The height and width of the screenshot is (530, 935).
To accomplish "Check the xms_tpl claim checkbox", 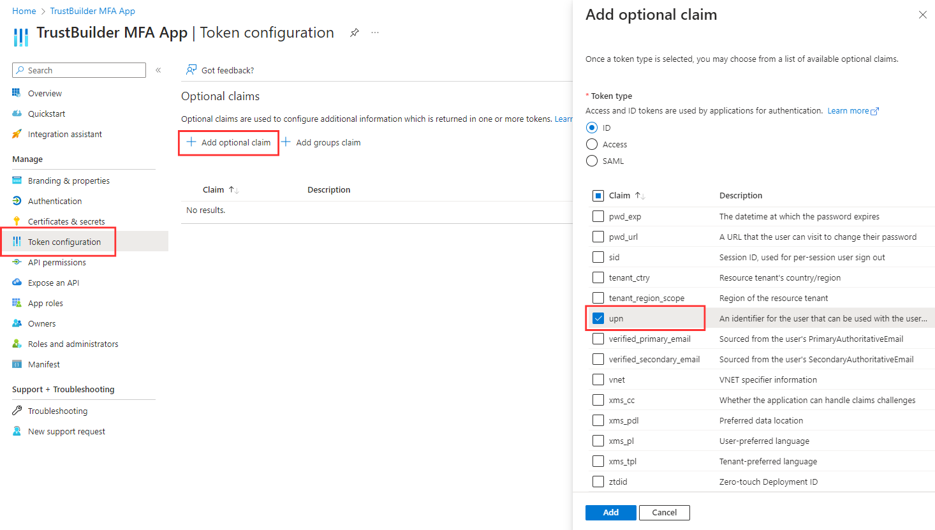I will coord(598,461).
